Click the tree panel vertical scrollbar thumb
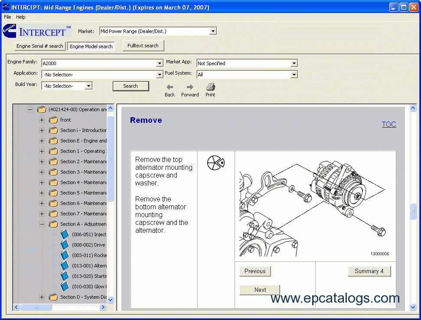 tap(111, 158)
